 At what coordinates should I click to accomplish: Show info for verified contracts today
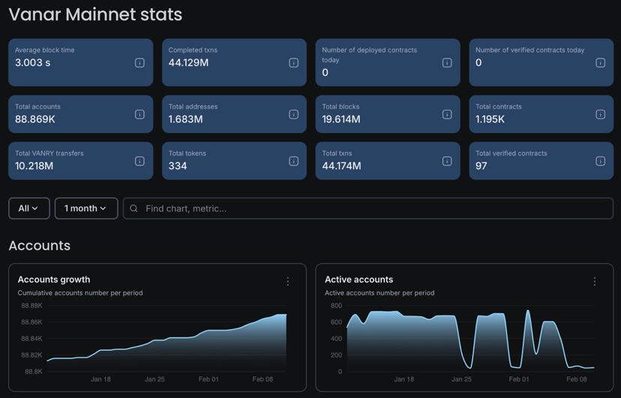[600, 63]
